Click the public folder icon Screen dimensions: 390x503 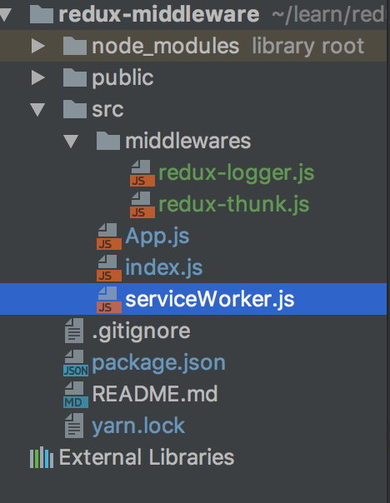[x=75, y=77]
